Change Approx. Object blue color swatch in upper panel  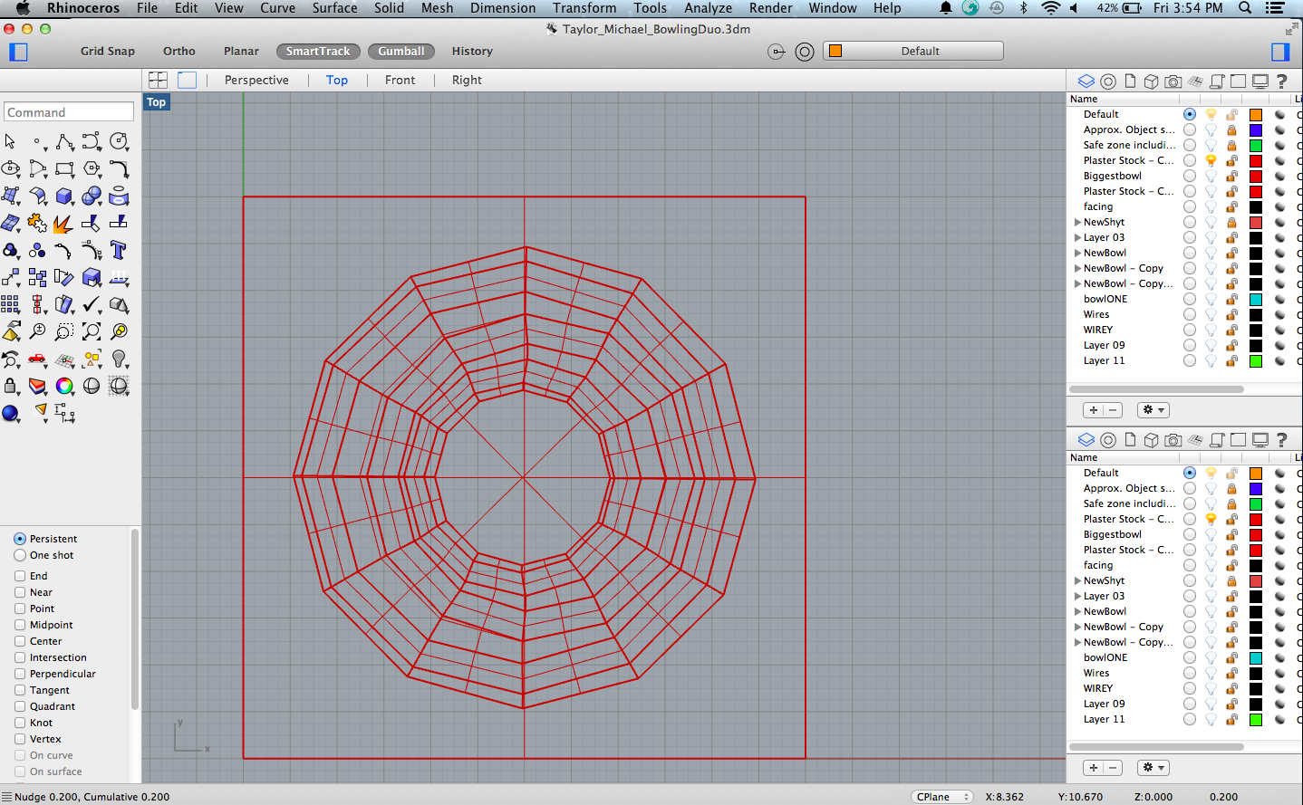pyautogui.click(x=1256, y=130)
